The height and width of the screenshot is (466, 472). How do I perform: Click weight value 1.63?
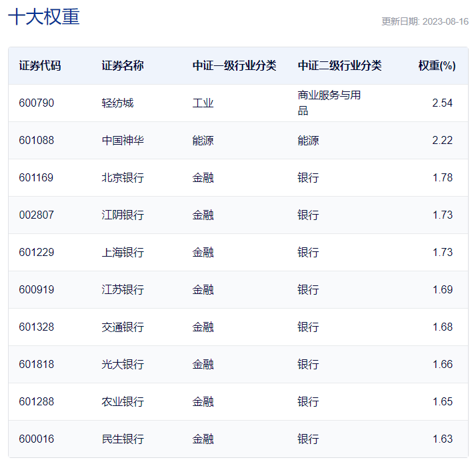click(x=443, y=439)
